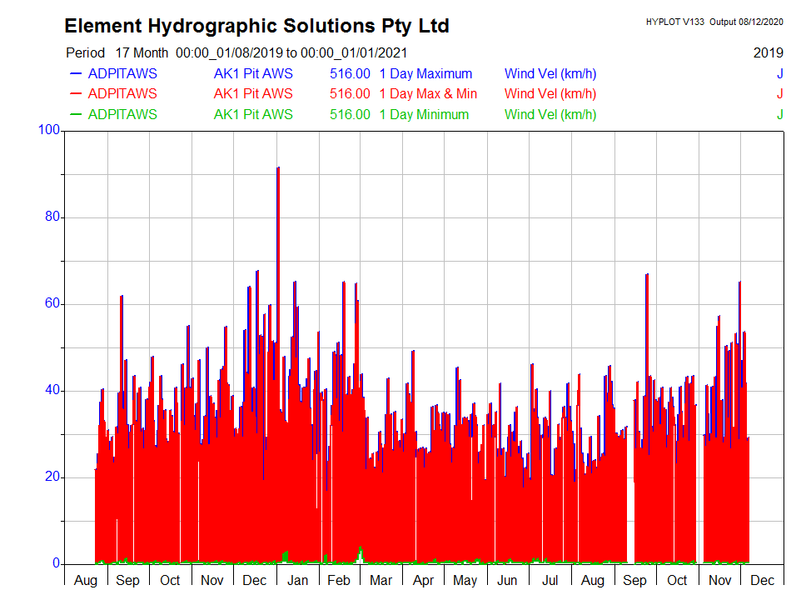Click the red 1 Day Max & Min legend marker

pos(75,94)
